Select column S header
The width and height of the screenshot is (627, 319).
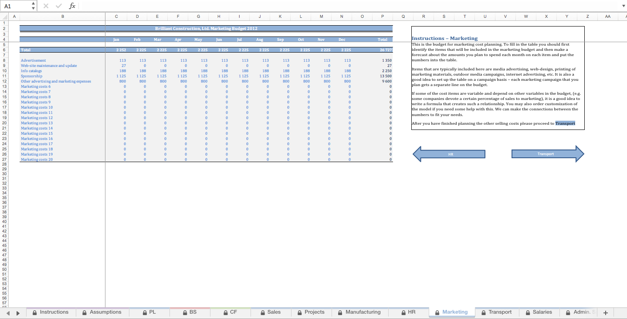tap(444, 17)
